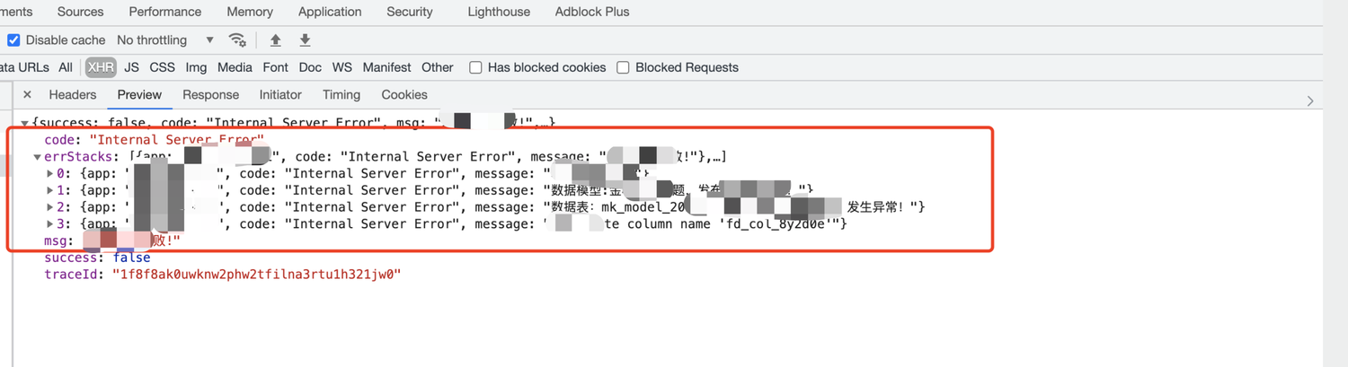The width and height of the screenshot is (1348, 367).
Task: Enable the Has blocked cookies checkbox
Action: pyautogui.click(x=476, y=67)
